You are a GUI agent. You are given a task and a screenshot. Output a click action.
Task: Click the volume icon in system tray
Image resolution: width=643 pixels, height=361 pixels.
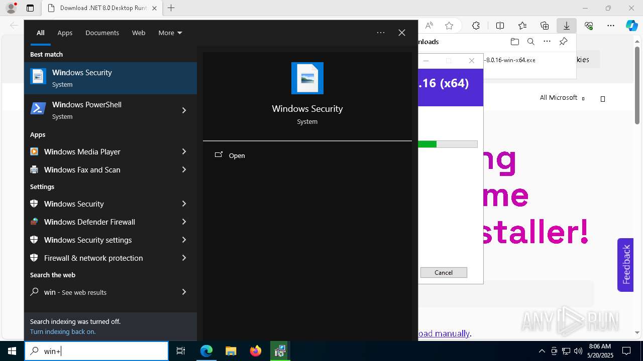click(578, 351)
